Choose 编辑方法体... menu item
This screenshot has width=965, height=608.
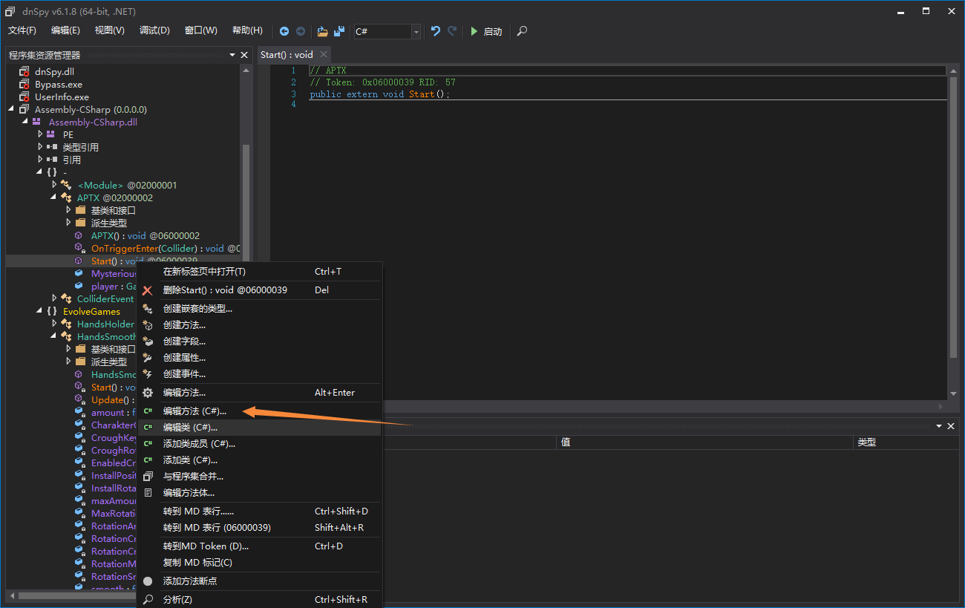click(261, 493)
